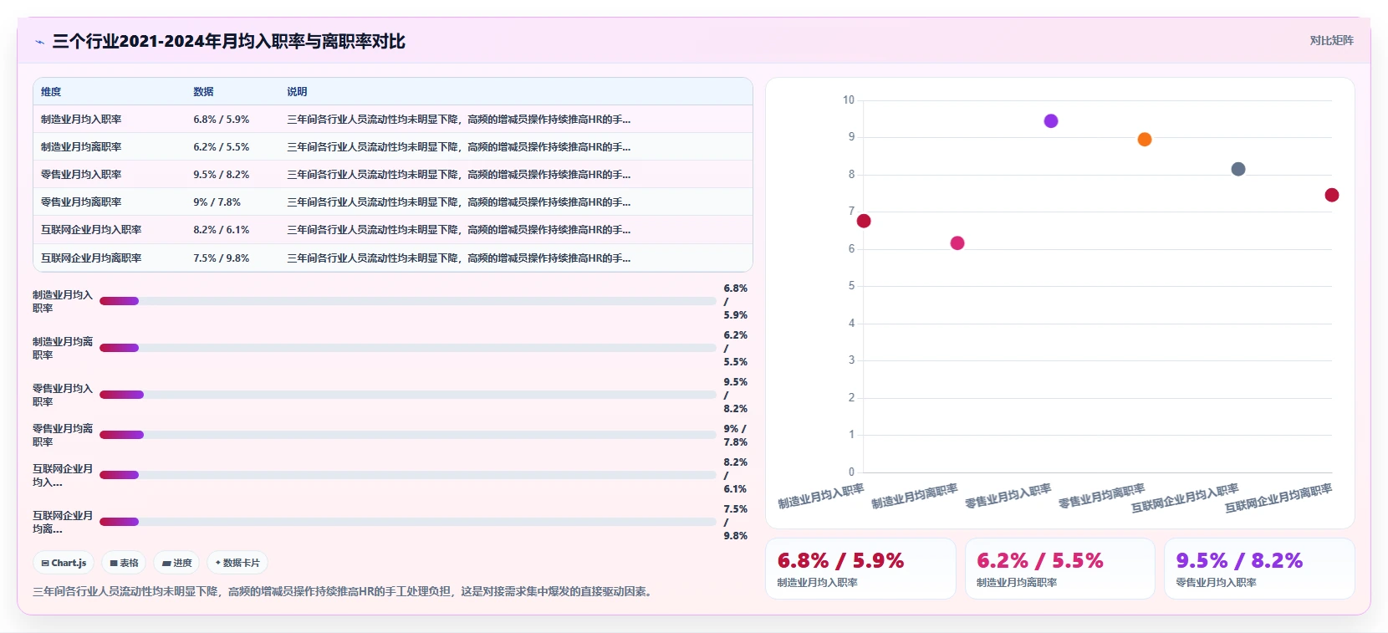Screen dimensions: 1388x633
Task: Click the 数据 column header
Action: pos(203,91)
